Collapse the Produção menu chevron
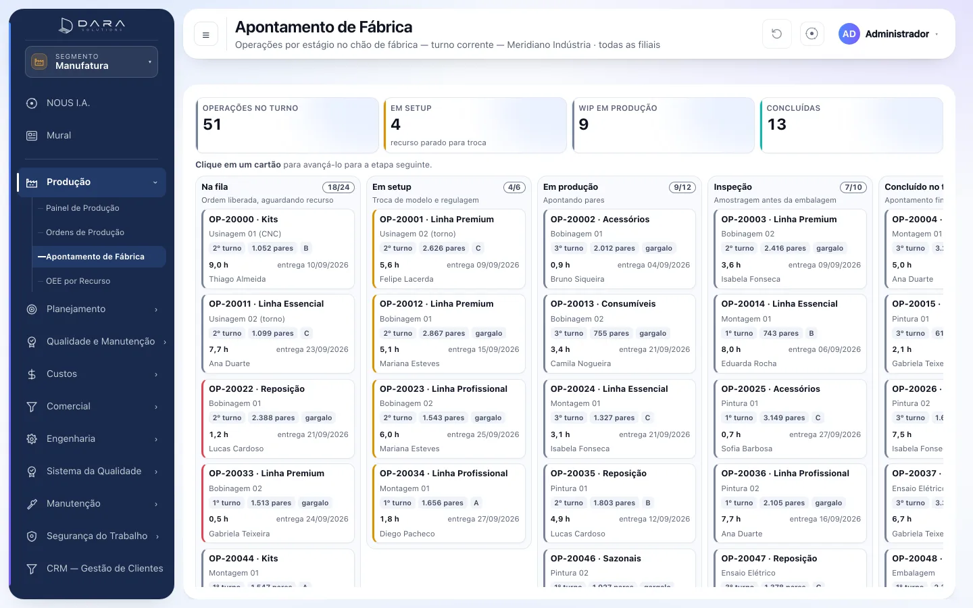This screenshot has width=973, height=608. tap(155, 182)
